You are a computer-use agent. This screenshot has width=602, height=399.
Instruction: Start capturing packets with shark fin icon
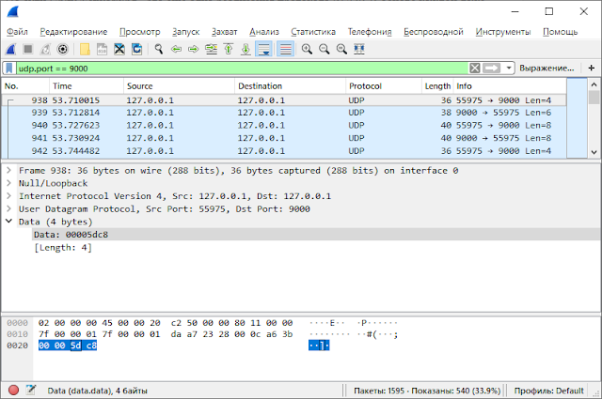(10, 49)
